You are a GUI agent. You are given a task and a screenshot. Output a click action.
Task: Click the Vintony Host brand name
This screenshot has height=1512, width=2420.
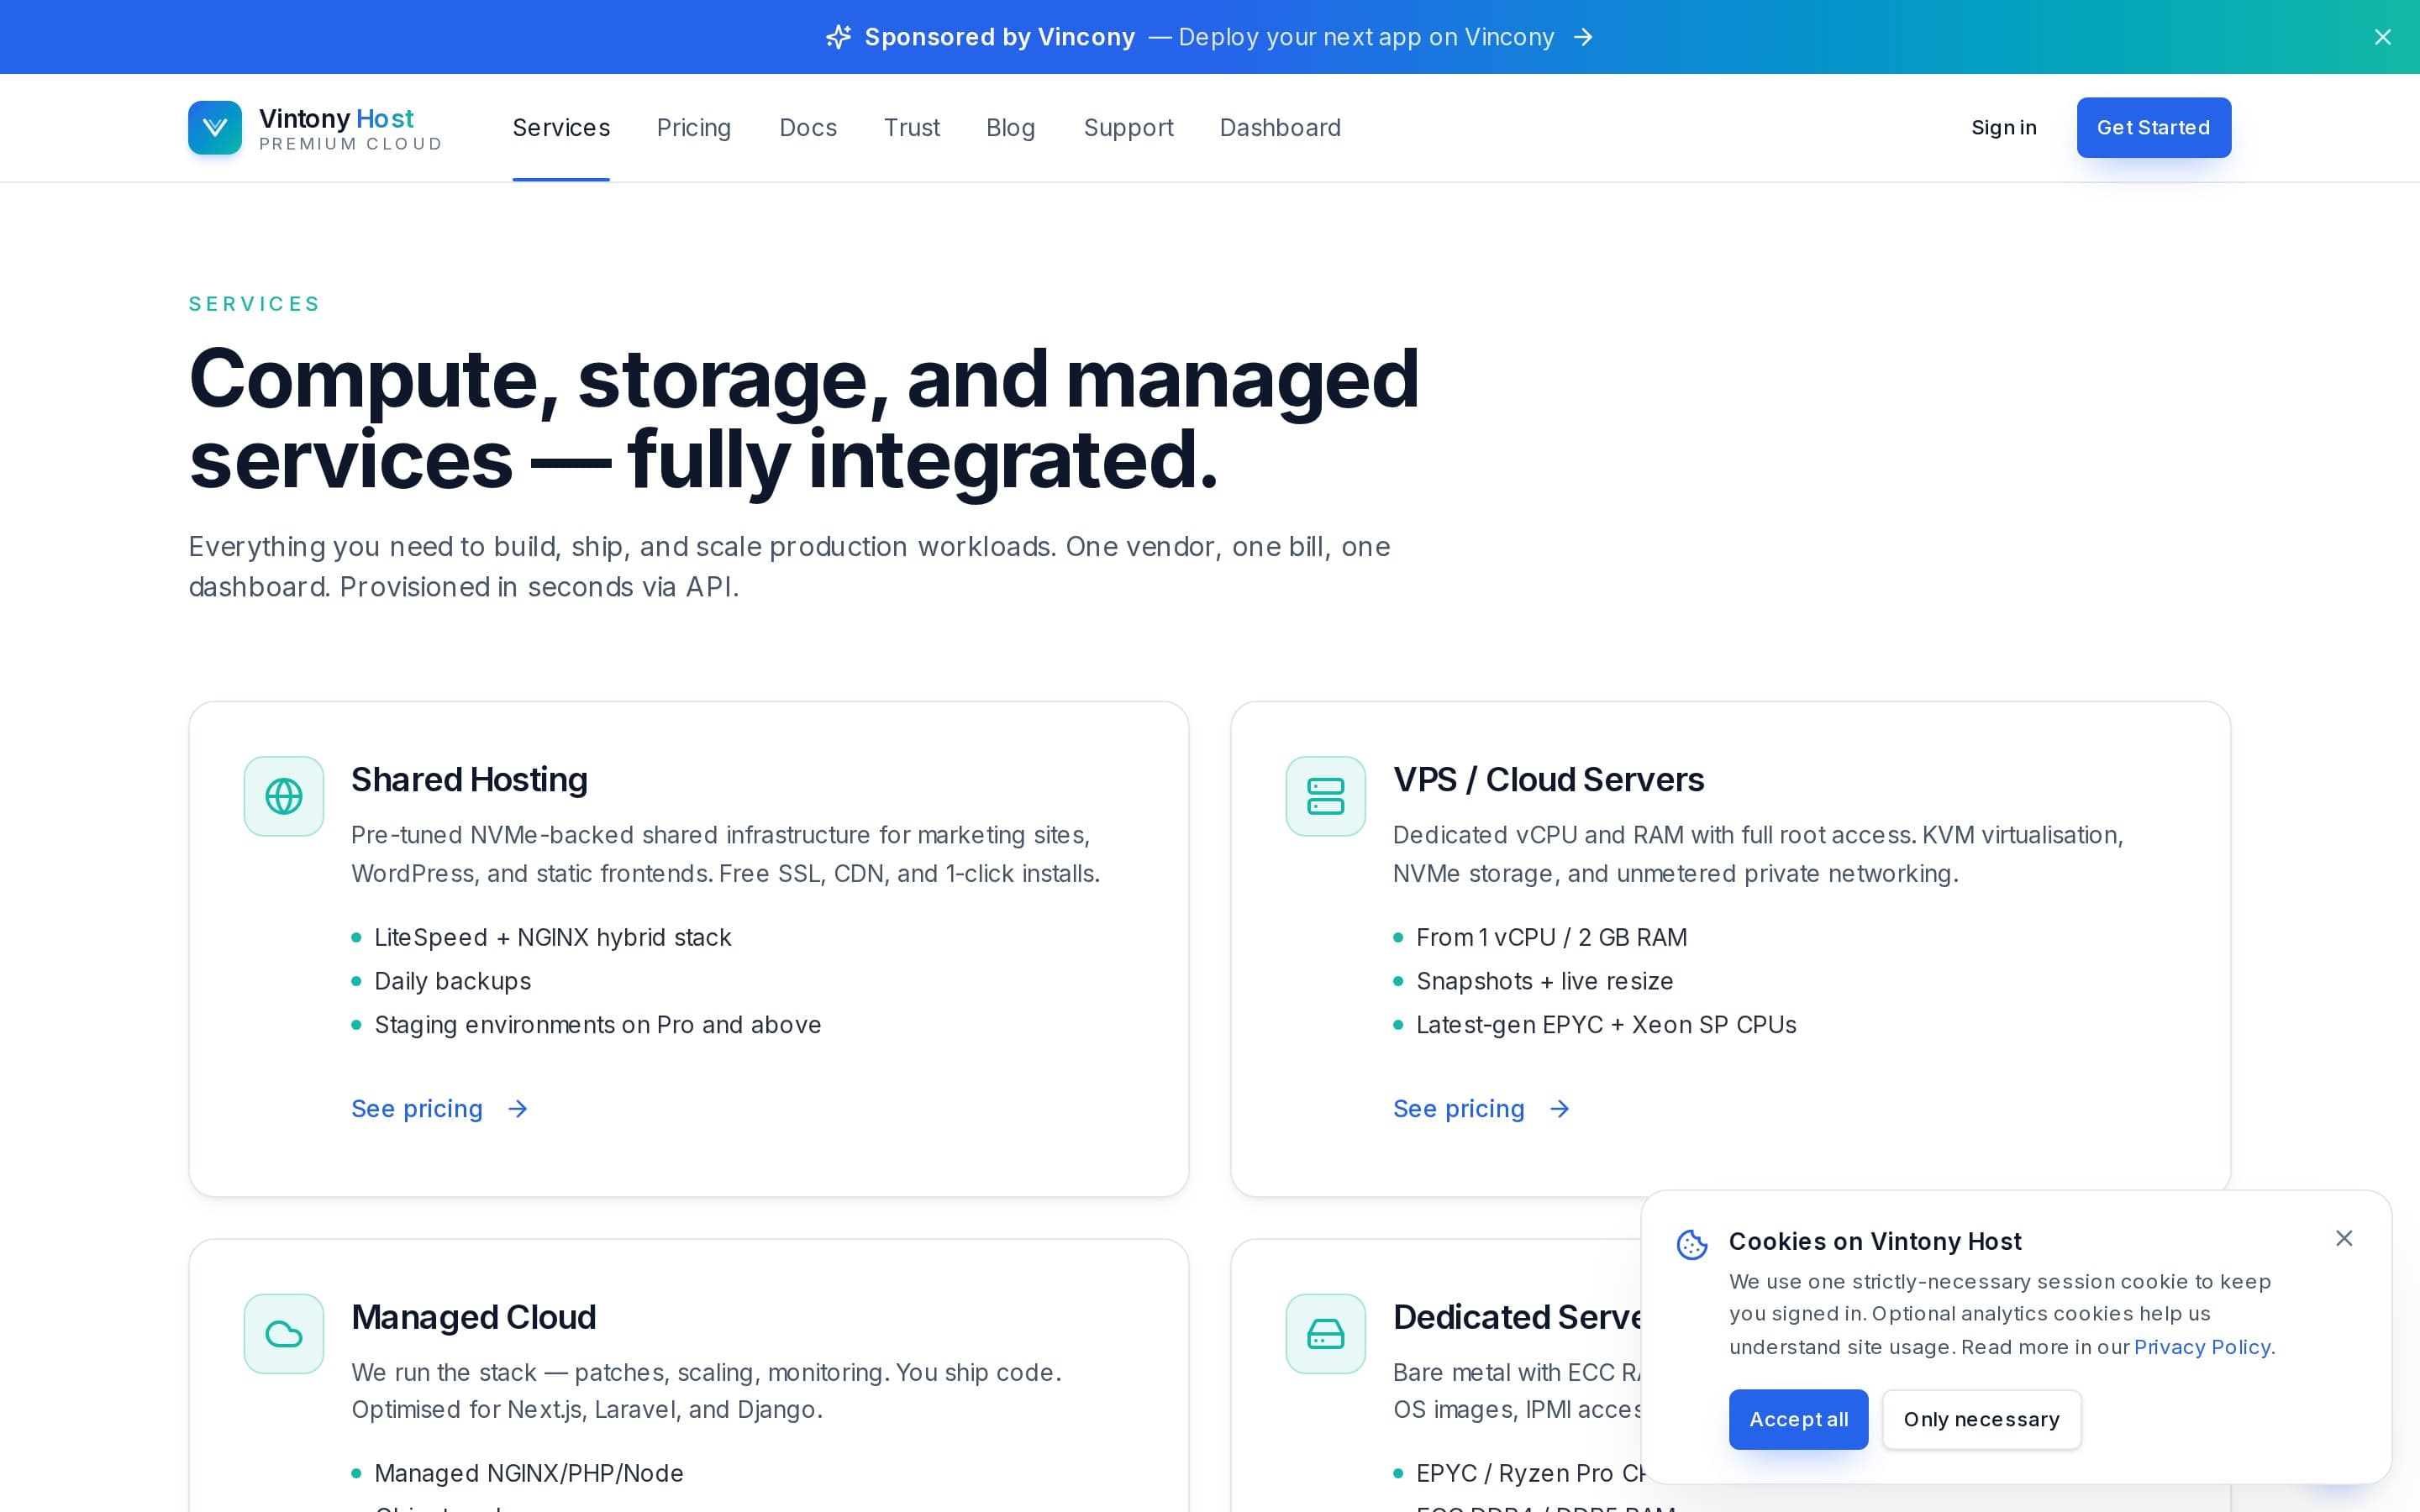tap(336, 119)
